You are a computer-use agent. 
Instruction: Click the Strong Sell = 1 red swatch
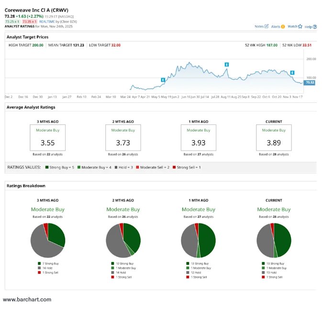(174, 167)
